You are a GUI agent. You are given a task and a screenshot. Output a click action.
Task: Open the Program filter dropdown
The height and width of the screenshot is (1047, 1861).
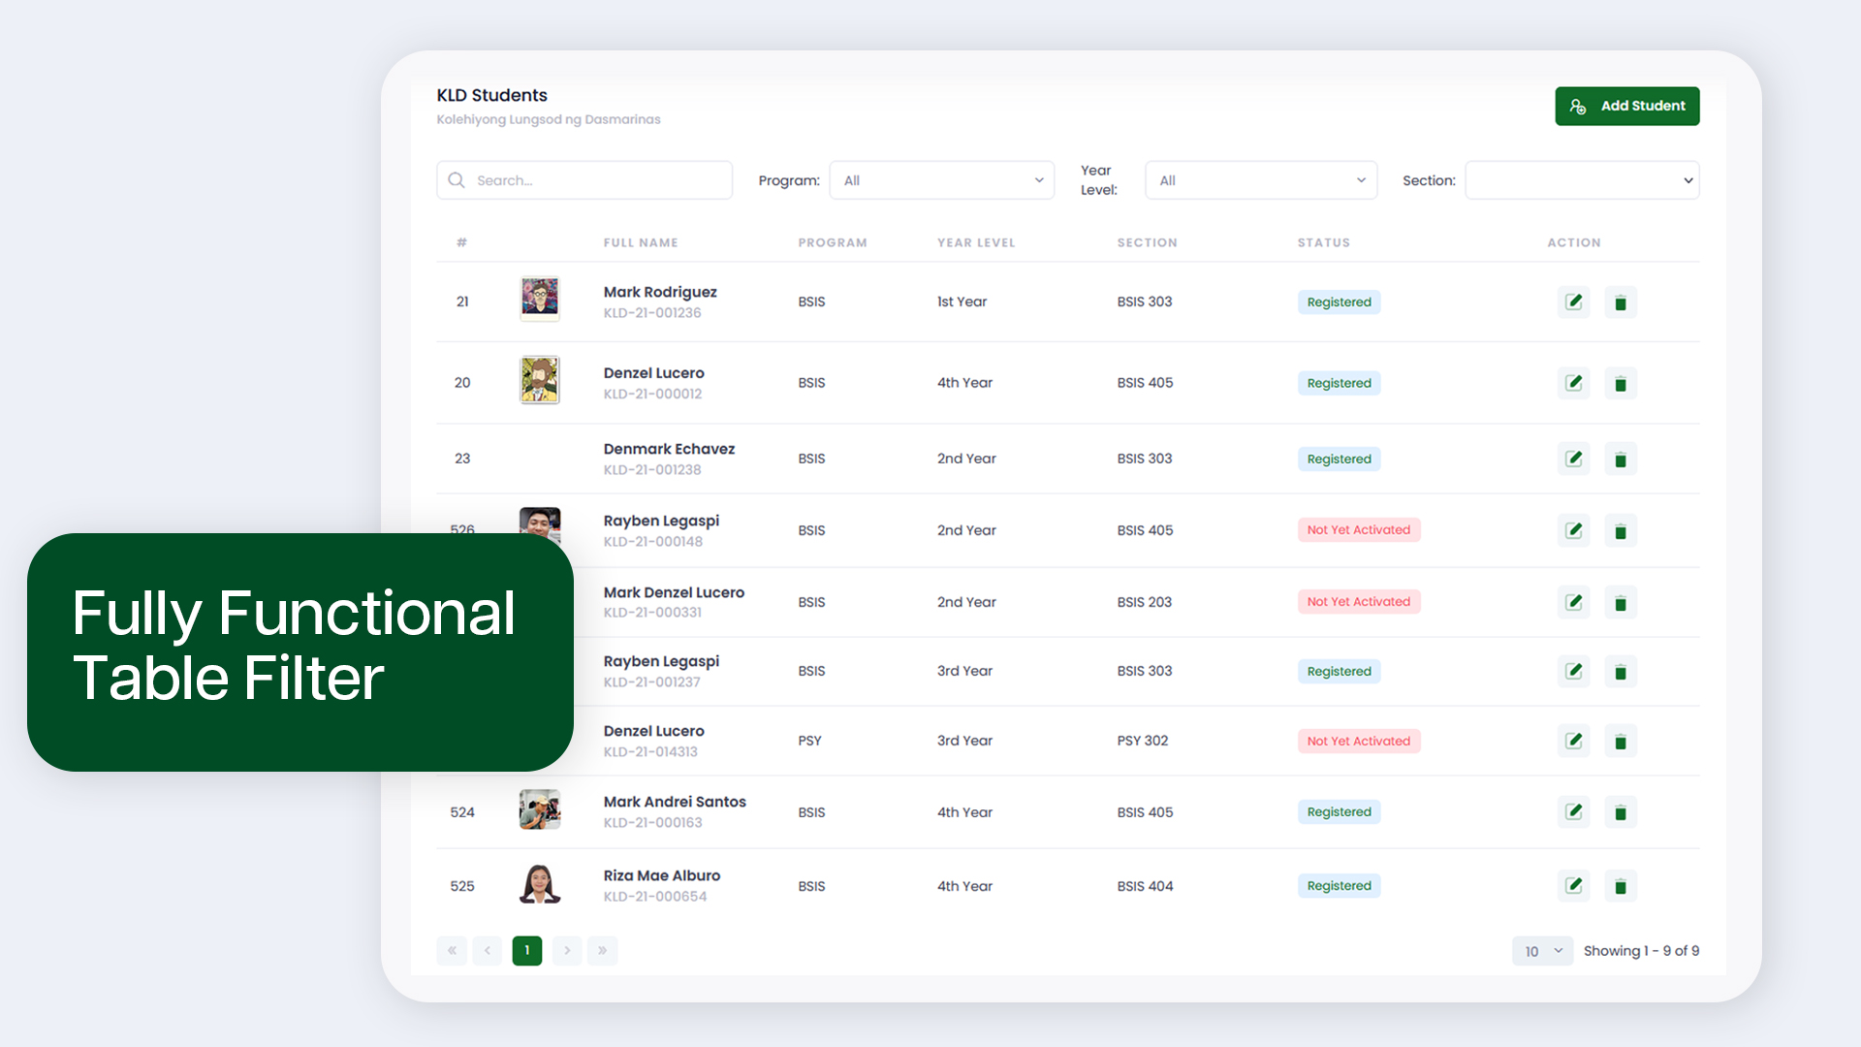941,180
